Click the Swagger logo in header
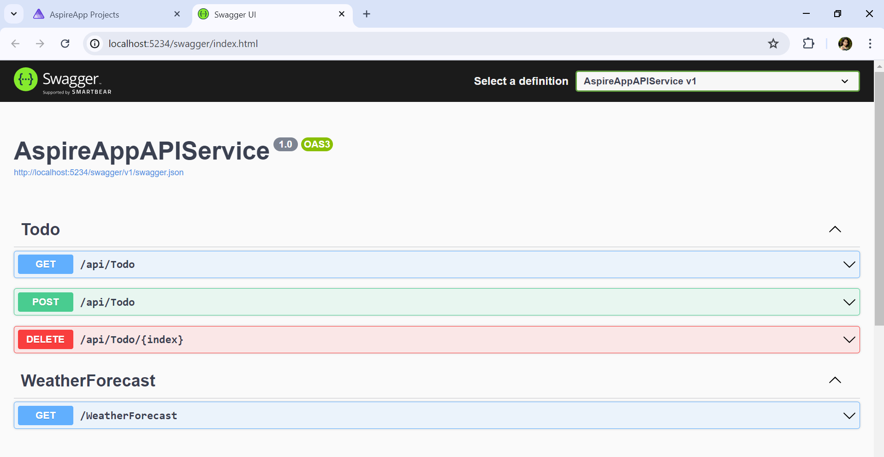884x457 pixels. 63,81
